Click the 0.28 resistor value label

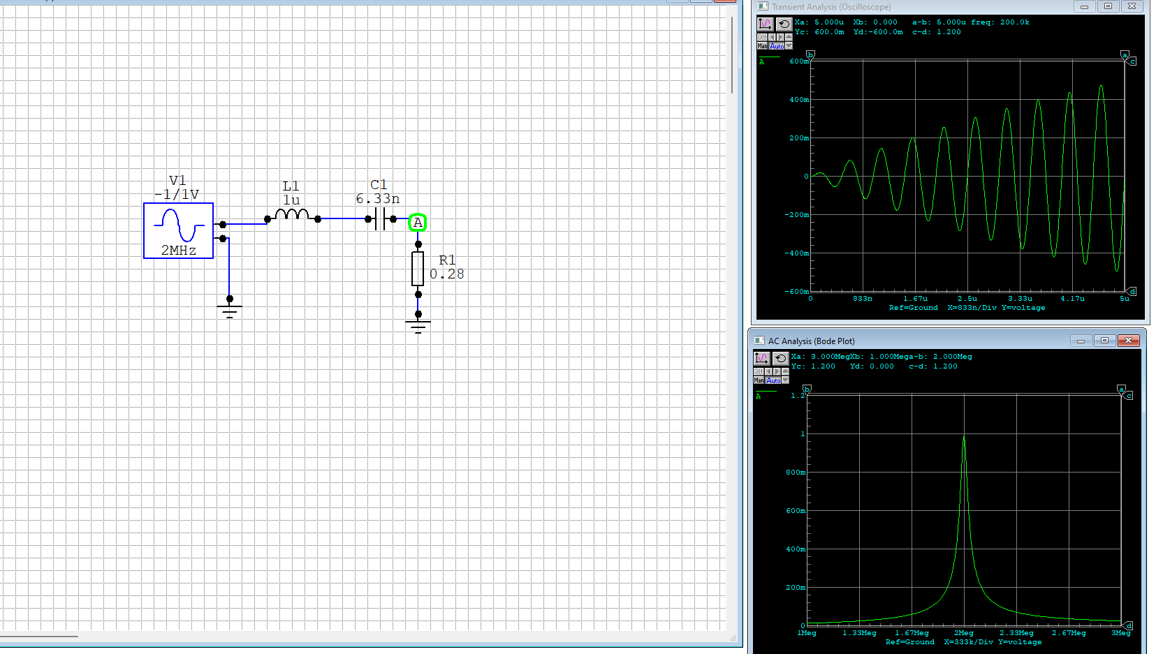tap(447, 274)
